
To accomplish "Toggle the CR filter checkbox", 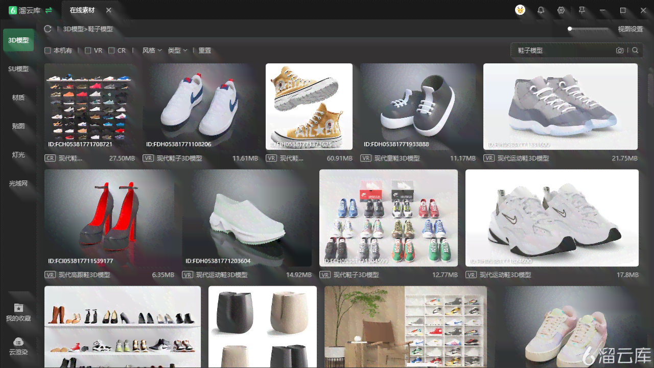I will tap(111, 51).
